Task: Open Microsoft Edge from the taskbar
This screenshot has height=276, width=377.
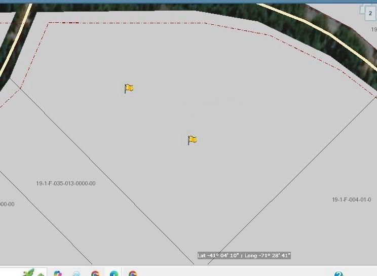Action: [x=114, y=273]
